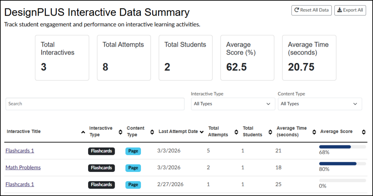The width and height of the screenshot is (373, 196).
Task: Click Page badge in 2/27/2026 row
Action: pos(133,185)
